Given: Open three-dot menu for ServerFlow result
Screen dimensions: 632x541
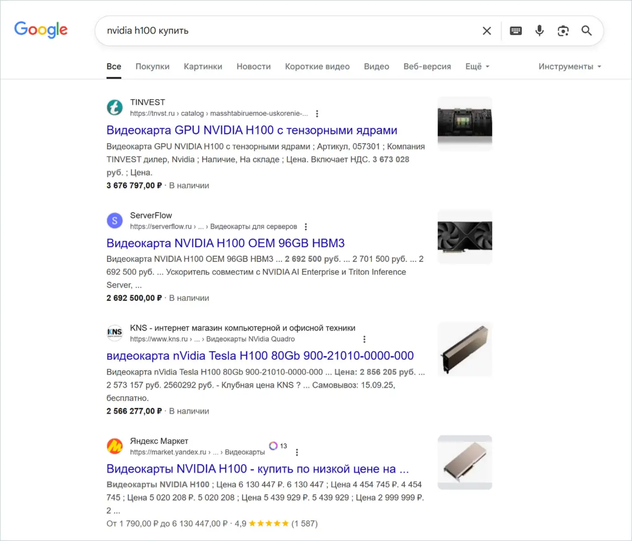Looking at the screenshot, I should (x=306, y=227).
